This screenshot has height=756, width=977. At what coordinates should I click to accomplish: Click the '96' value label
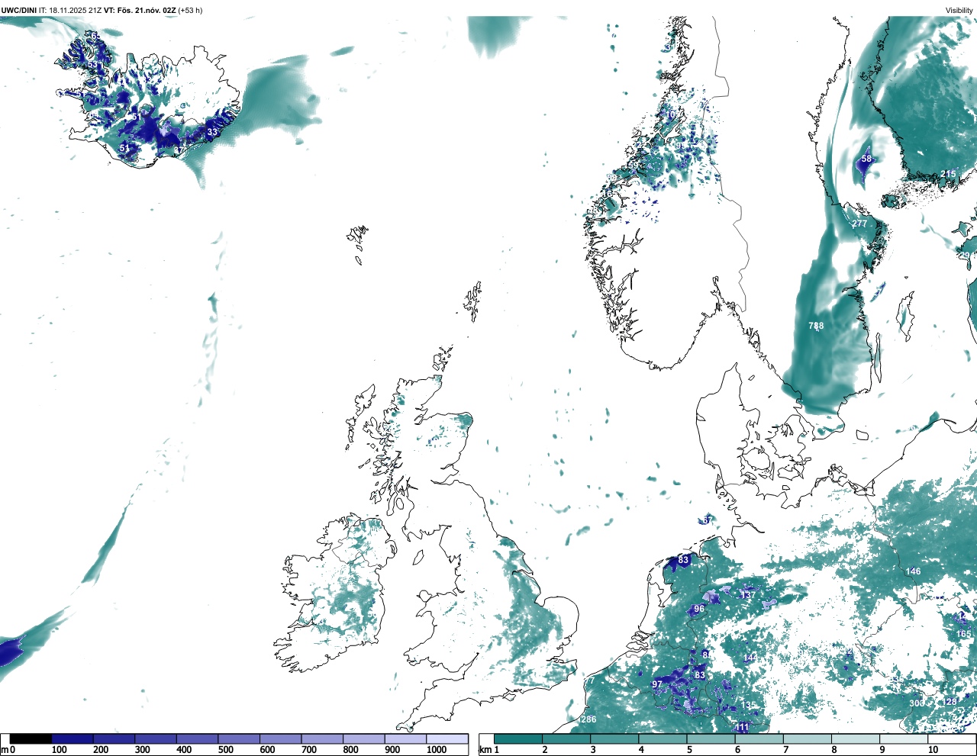point(699,610)
